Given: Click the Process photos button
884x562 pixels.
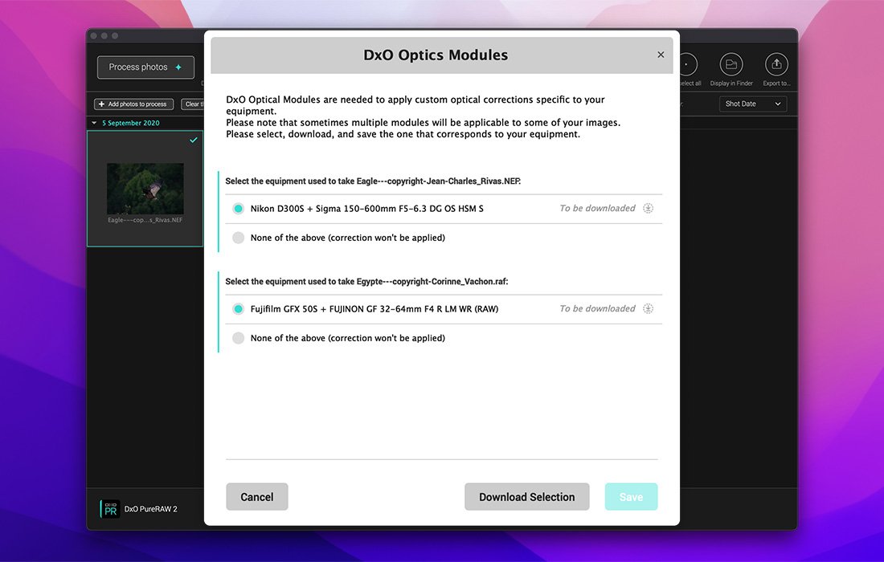Looking at the screenshot, I should [145, 67].
